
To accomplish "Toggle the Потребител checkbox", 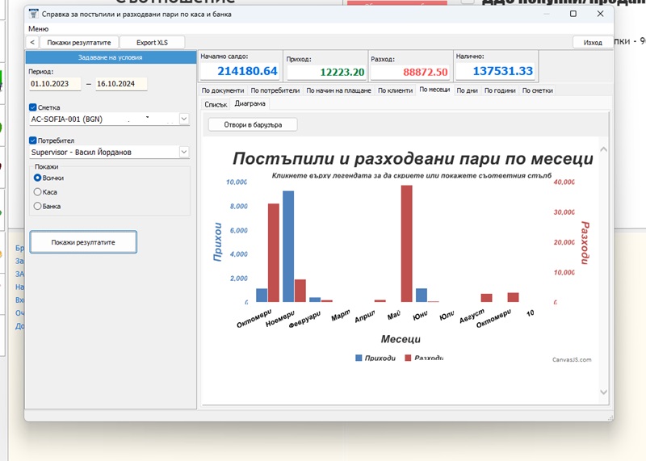I will point(33,140).
